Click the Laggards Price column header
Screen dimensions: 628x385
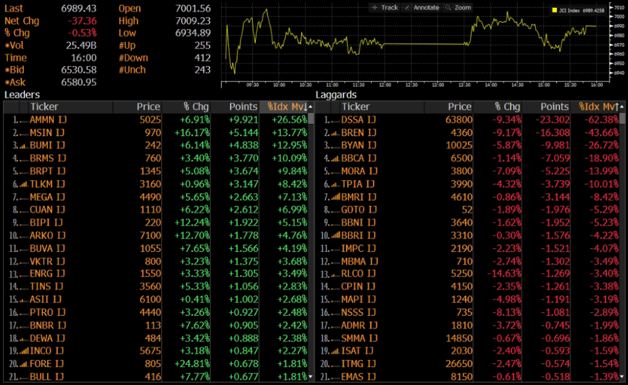click(x=459, y=107)
